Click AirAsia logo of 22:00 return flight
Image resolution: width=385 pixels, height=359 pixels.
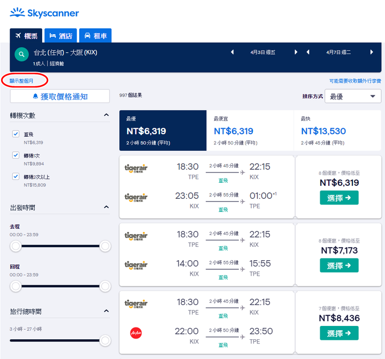(136, 333)
